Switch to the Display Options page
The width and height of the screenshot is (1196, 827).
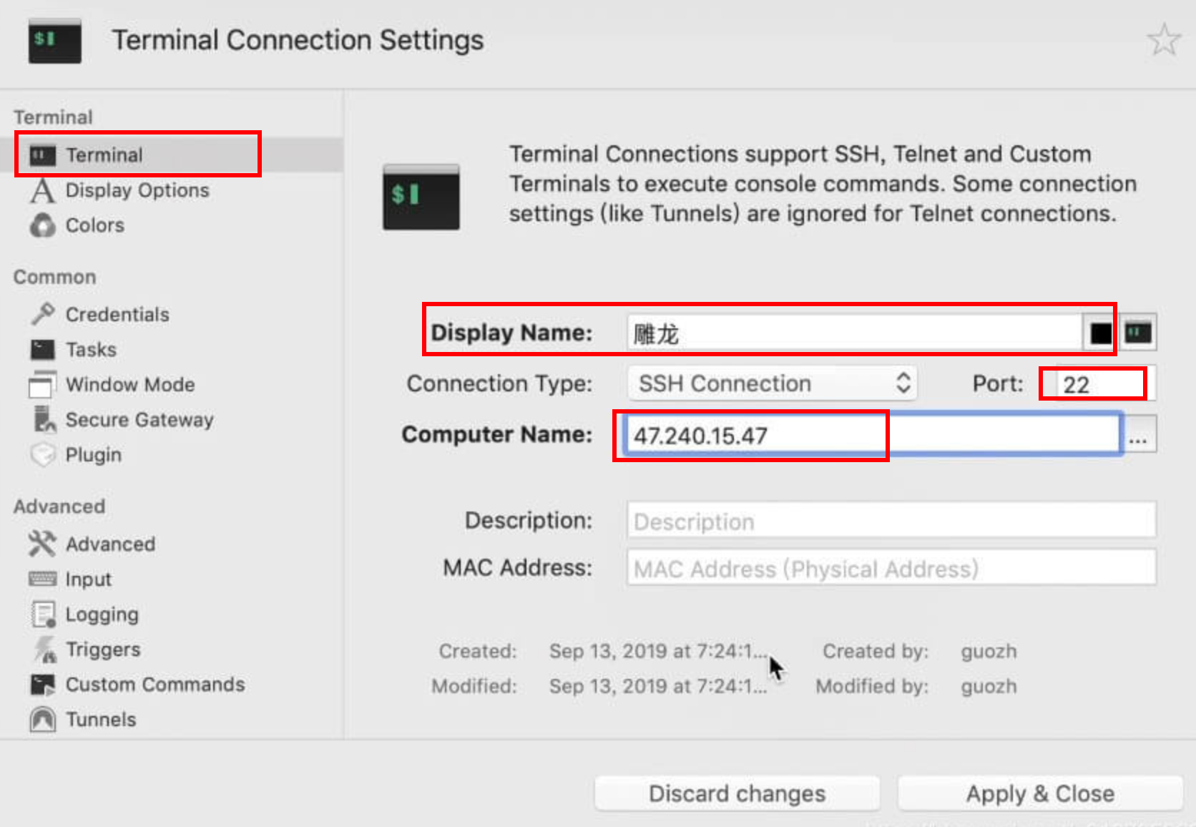pos(137,190)
